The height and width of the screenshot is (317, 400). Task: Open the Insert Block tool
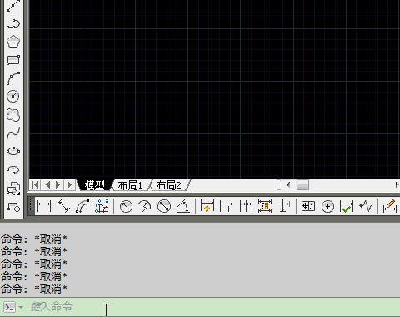pos(13,189)
